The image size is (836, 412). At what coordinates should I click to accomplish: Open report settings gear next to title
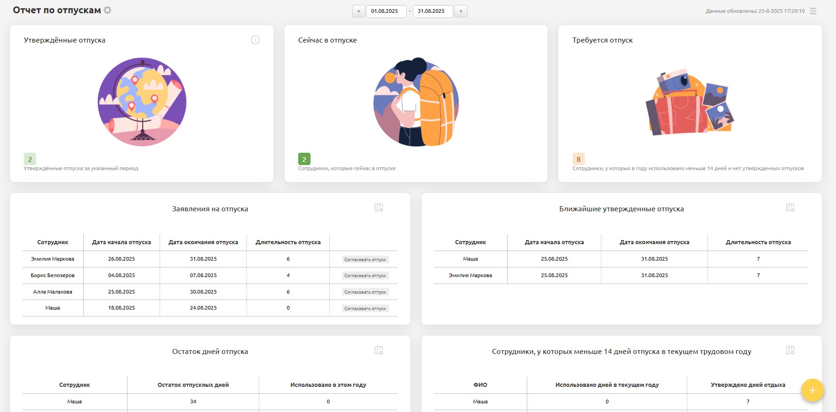tap(107, 10)
